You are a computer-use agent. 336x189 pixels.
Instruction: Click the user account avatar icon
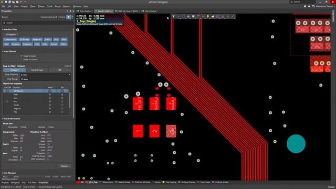coord(313,6)
